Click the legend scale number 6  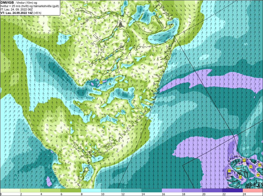[61, 194]
